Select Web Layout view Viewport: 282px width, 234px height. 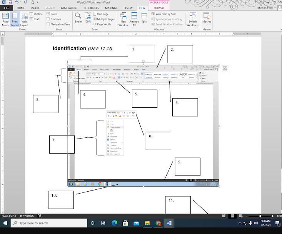click(24, 20)
